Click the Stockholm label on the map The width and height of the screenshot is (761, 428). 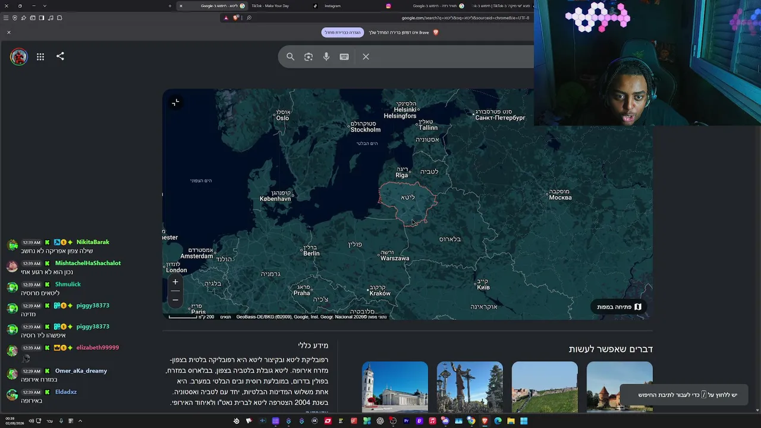click(x=365, y=130)
